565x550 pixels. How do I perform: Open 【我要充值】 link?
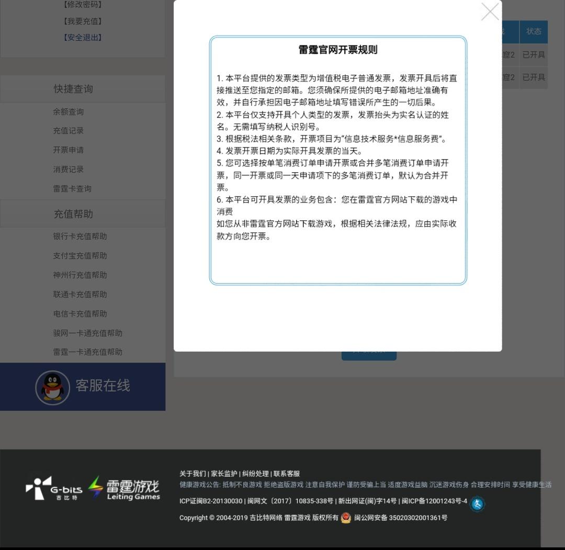(x=83, y=21)
